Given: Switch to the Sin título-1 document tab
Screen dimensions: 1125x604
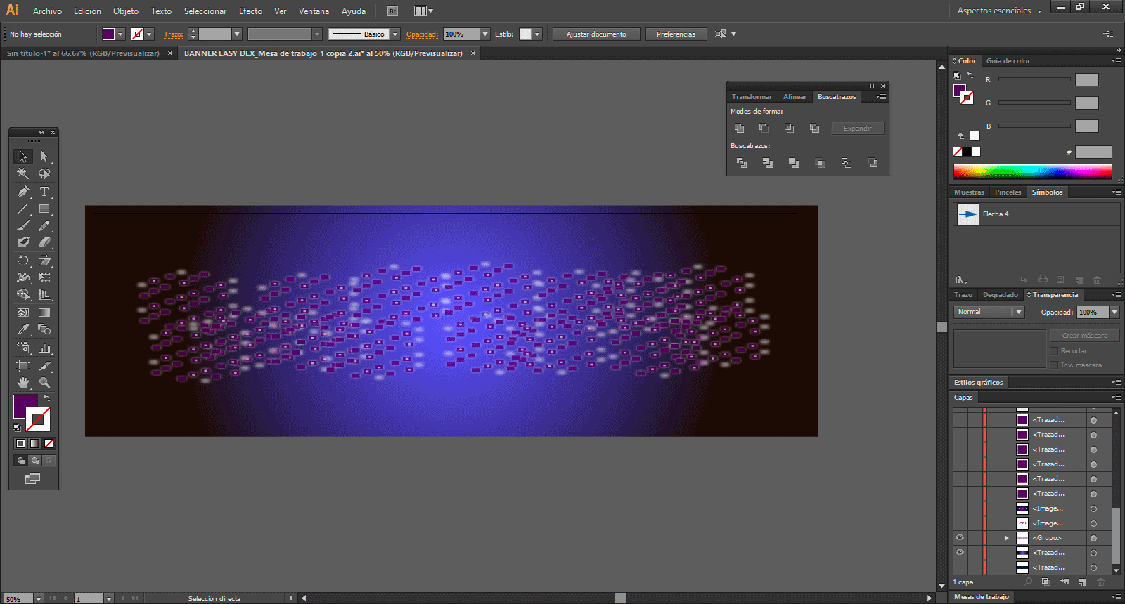Looking at the screenshot, I should tap(83, 53).
